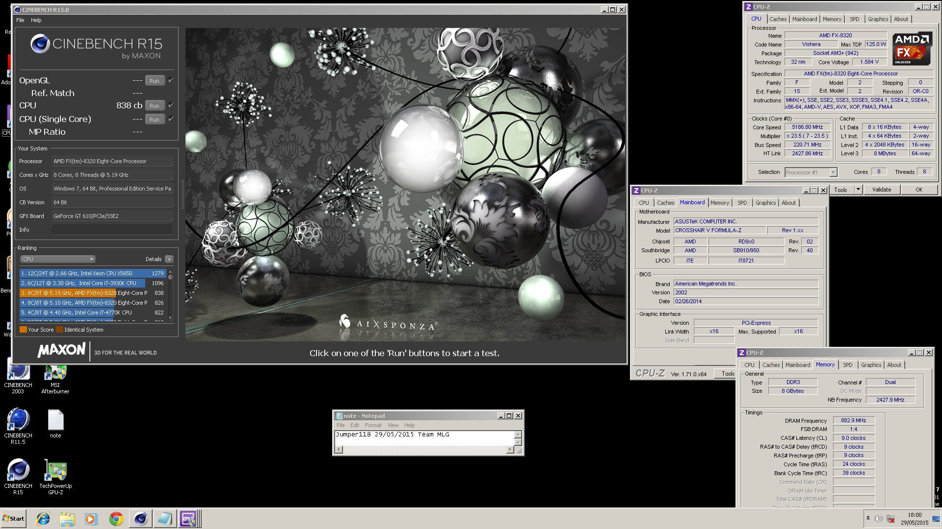Click the Notepad window title icon
This screenshot has width=942, height=529.
click(339, 416)
